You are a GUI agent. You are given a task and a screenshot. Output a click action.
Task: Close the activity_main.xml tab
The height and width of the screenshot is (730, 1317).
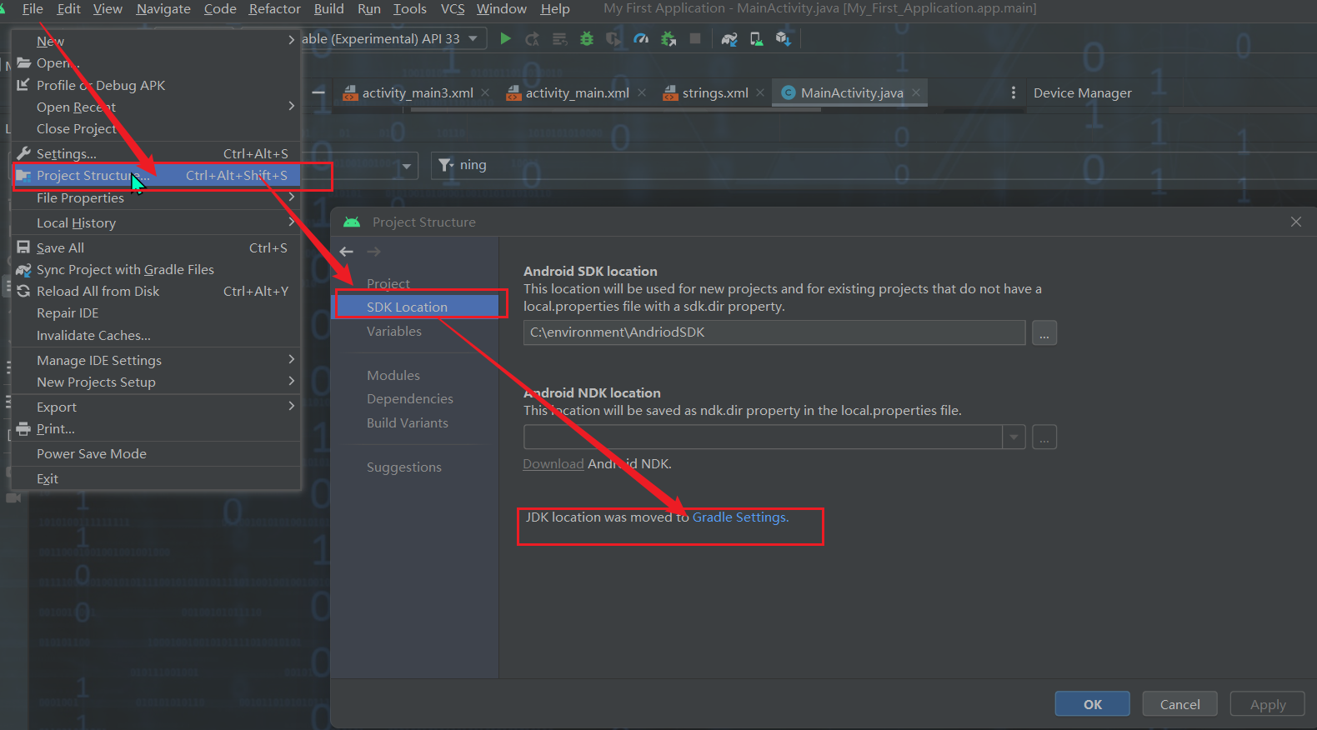point(642,93)
